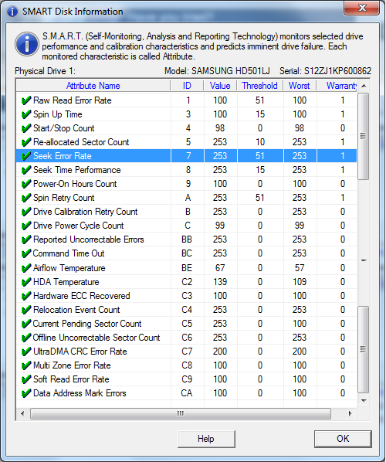
Task: Click the vertical scrollbar down arrow
Action: tap(364, 401)
